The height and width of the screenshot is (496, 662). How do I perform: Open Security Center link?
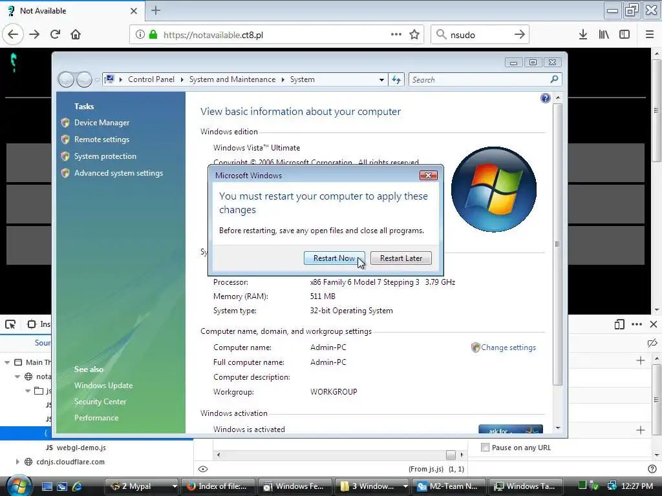pos(100,402)
